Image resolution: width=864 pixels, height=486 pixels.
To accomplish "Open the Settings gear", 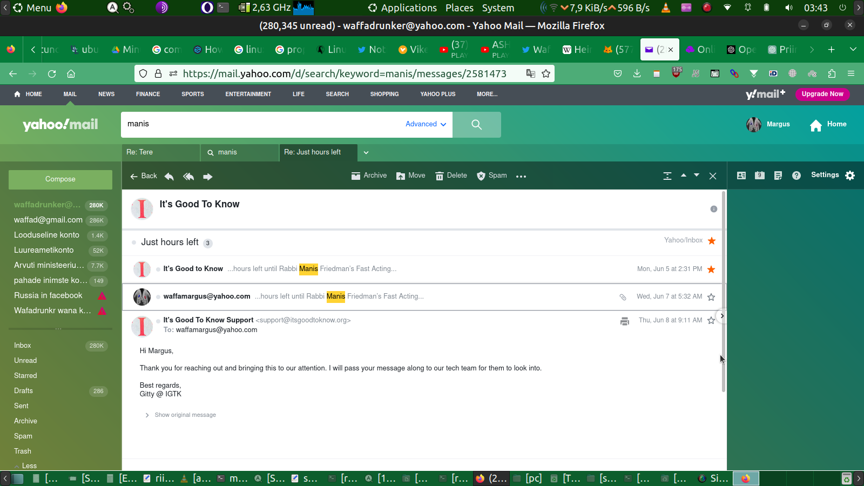I will (850, 175).
